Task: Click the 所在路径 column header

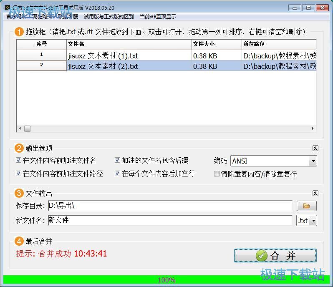Action: coord(279,44)
